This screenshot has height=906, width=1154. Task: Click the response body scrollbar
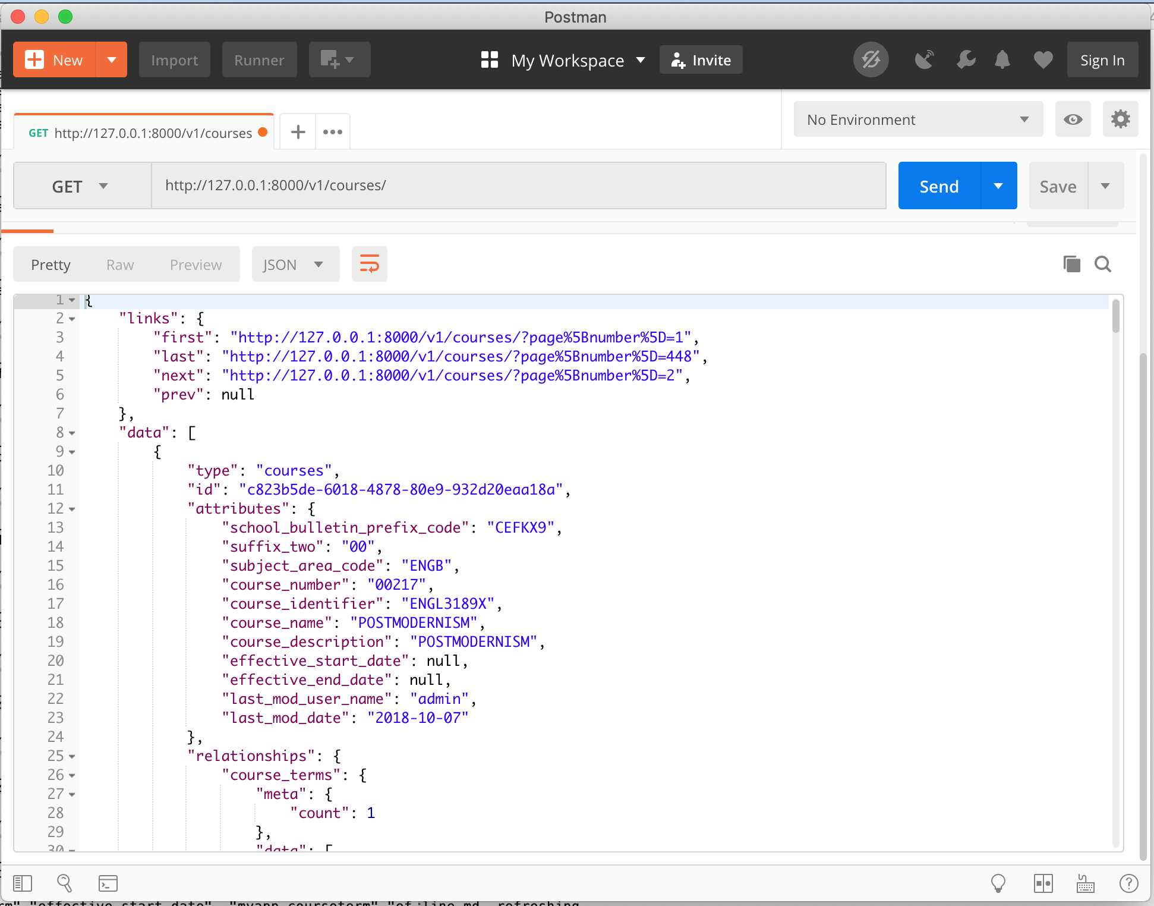pyautogui.click(x=1115, y=316)
